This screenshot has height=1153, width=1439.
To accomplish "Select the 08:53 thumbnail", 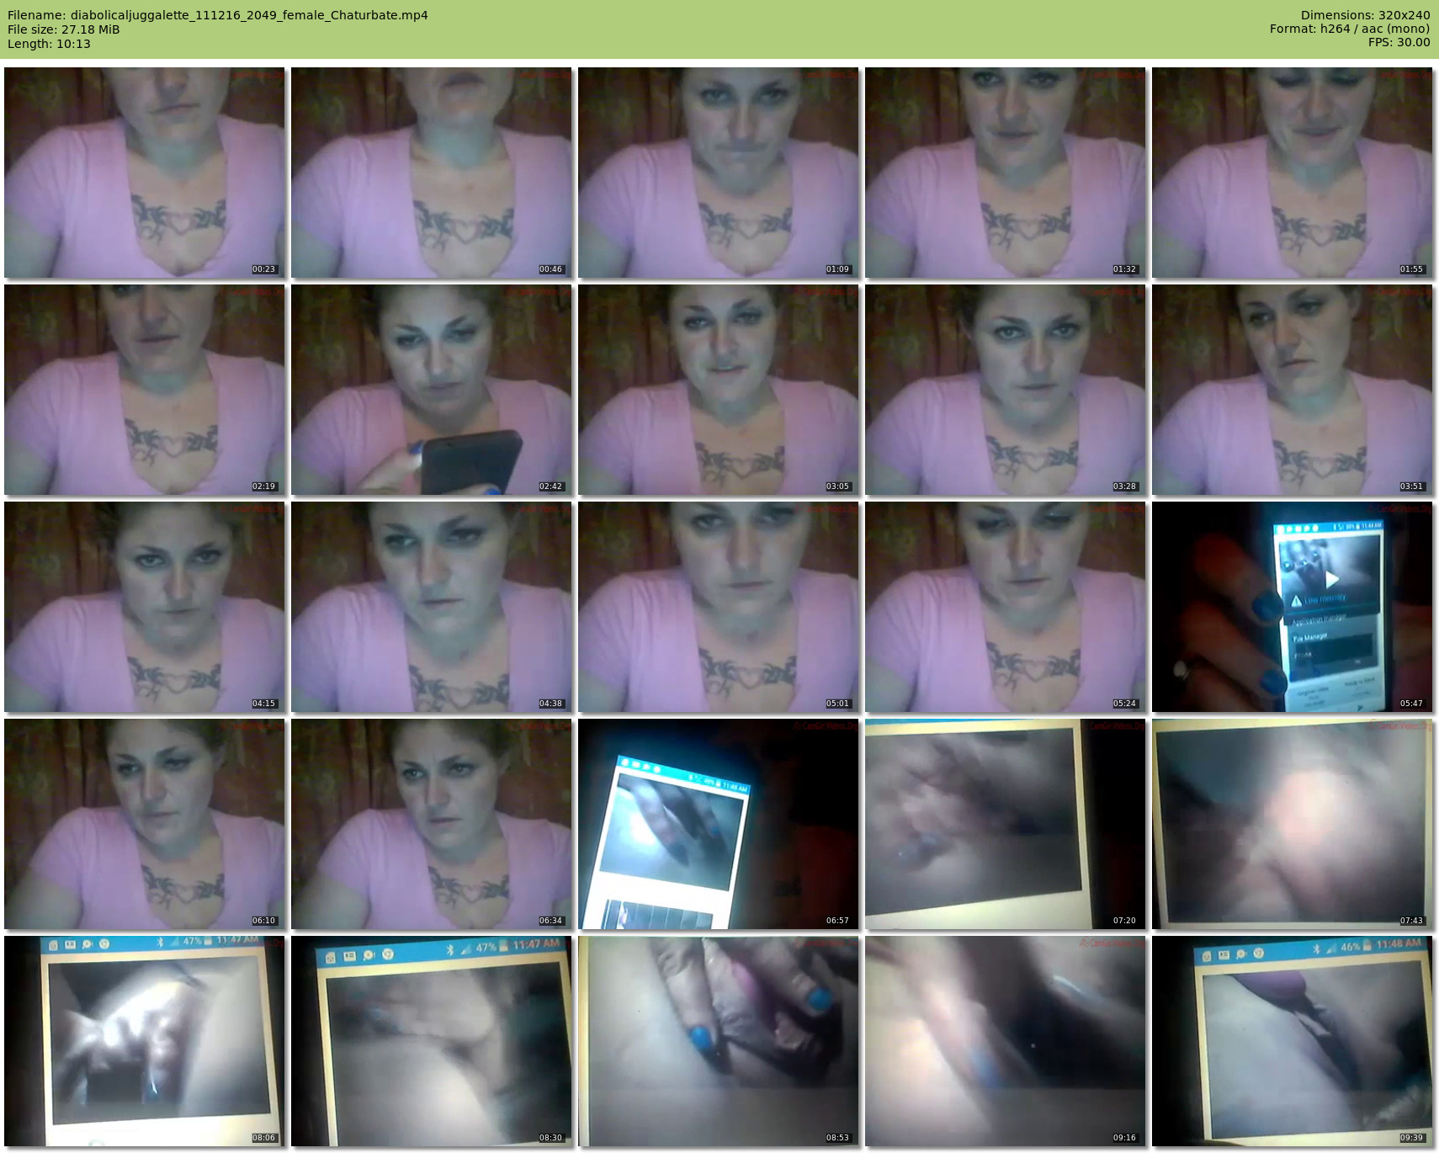I will 719,1041.
